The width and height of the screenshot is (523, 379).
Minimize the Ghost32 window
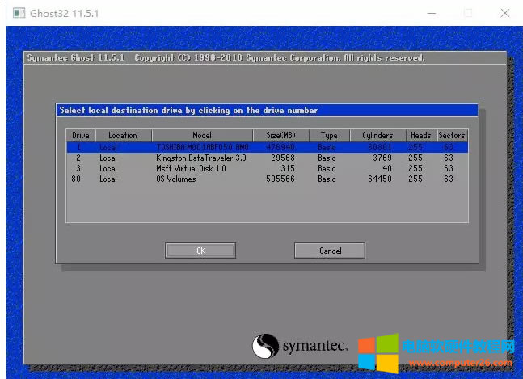click(430, 14)
